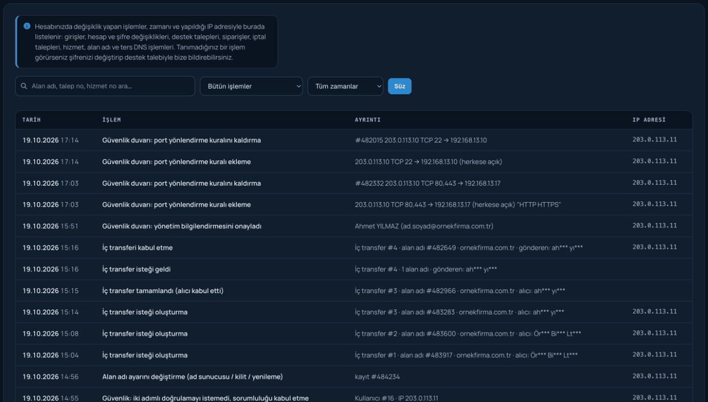Select the "AYRINTI" column header
Screen dimensions: 708x402
pyautogui.click(x=368, y=120)
